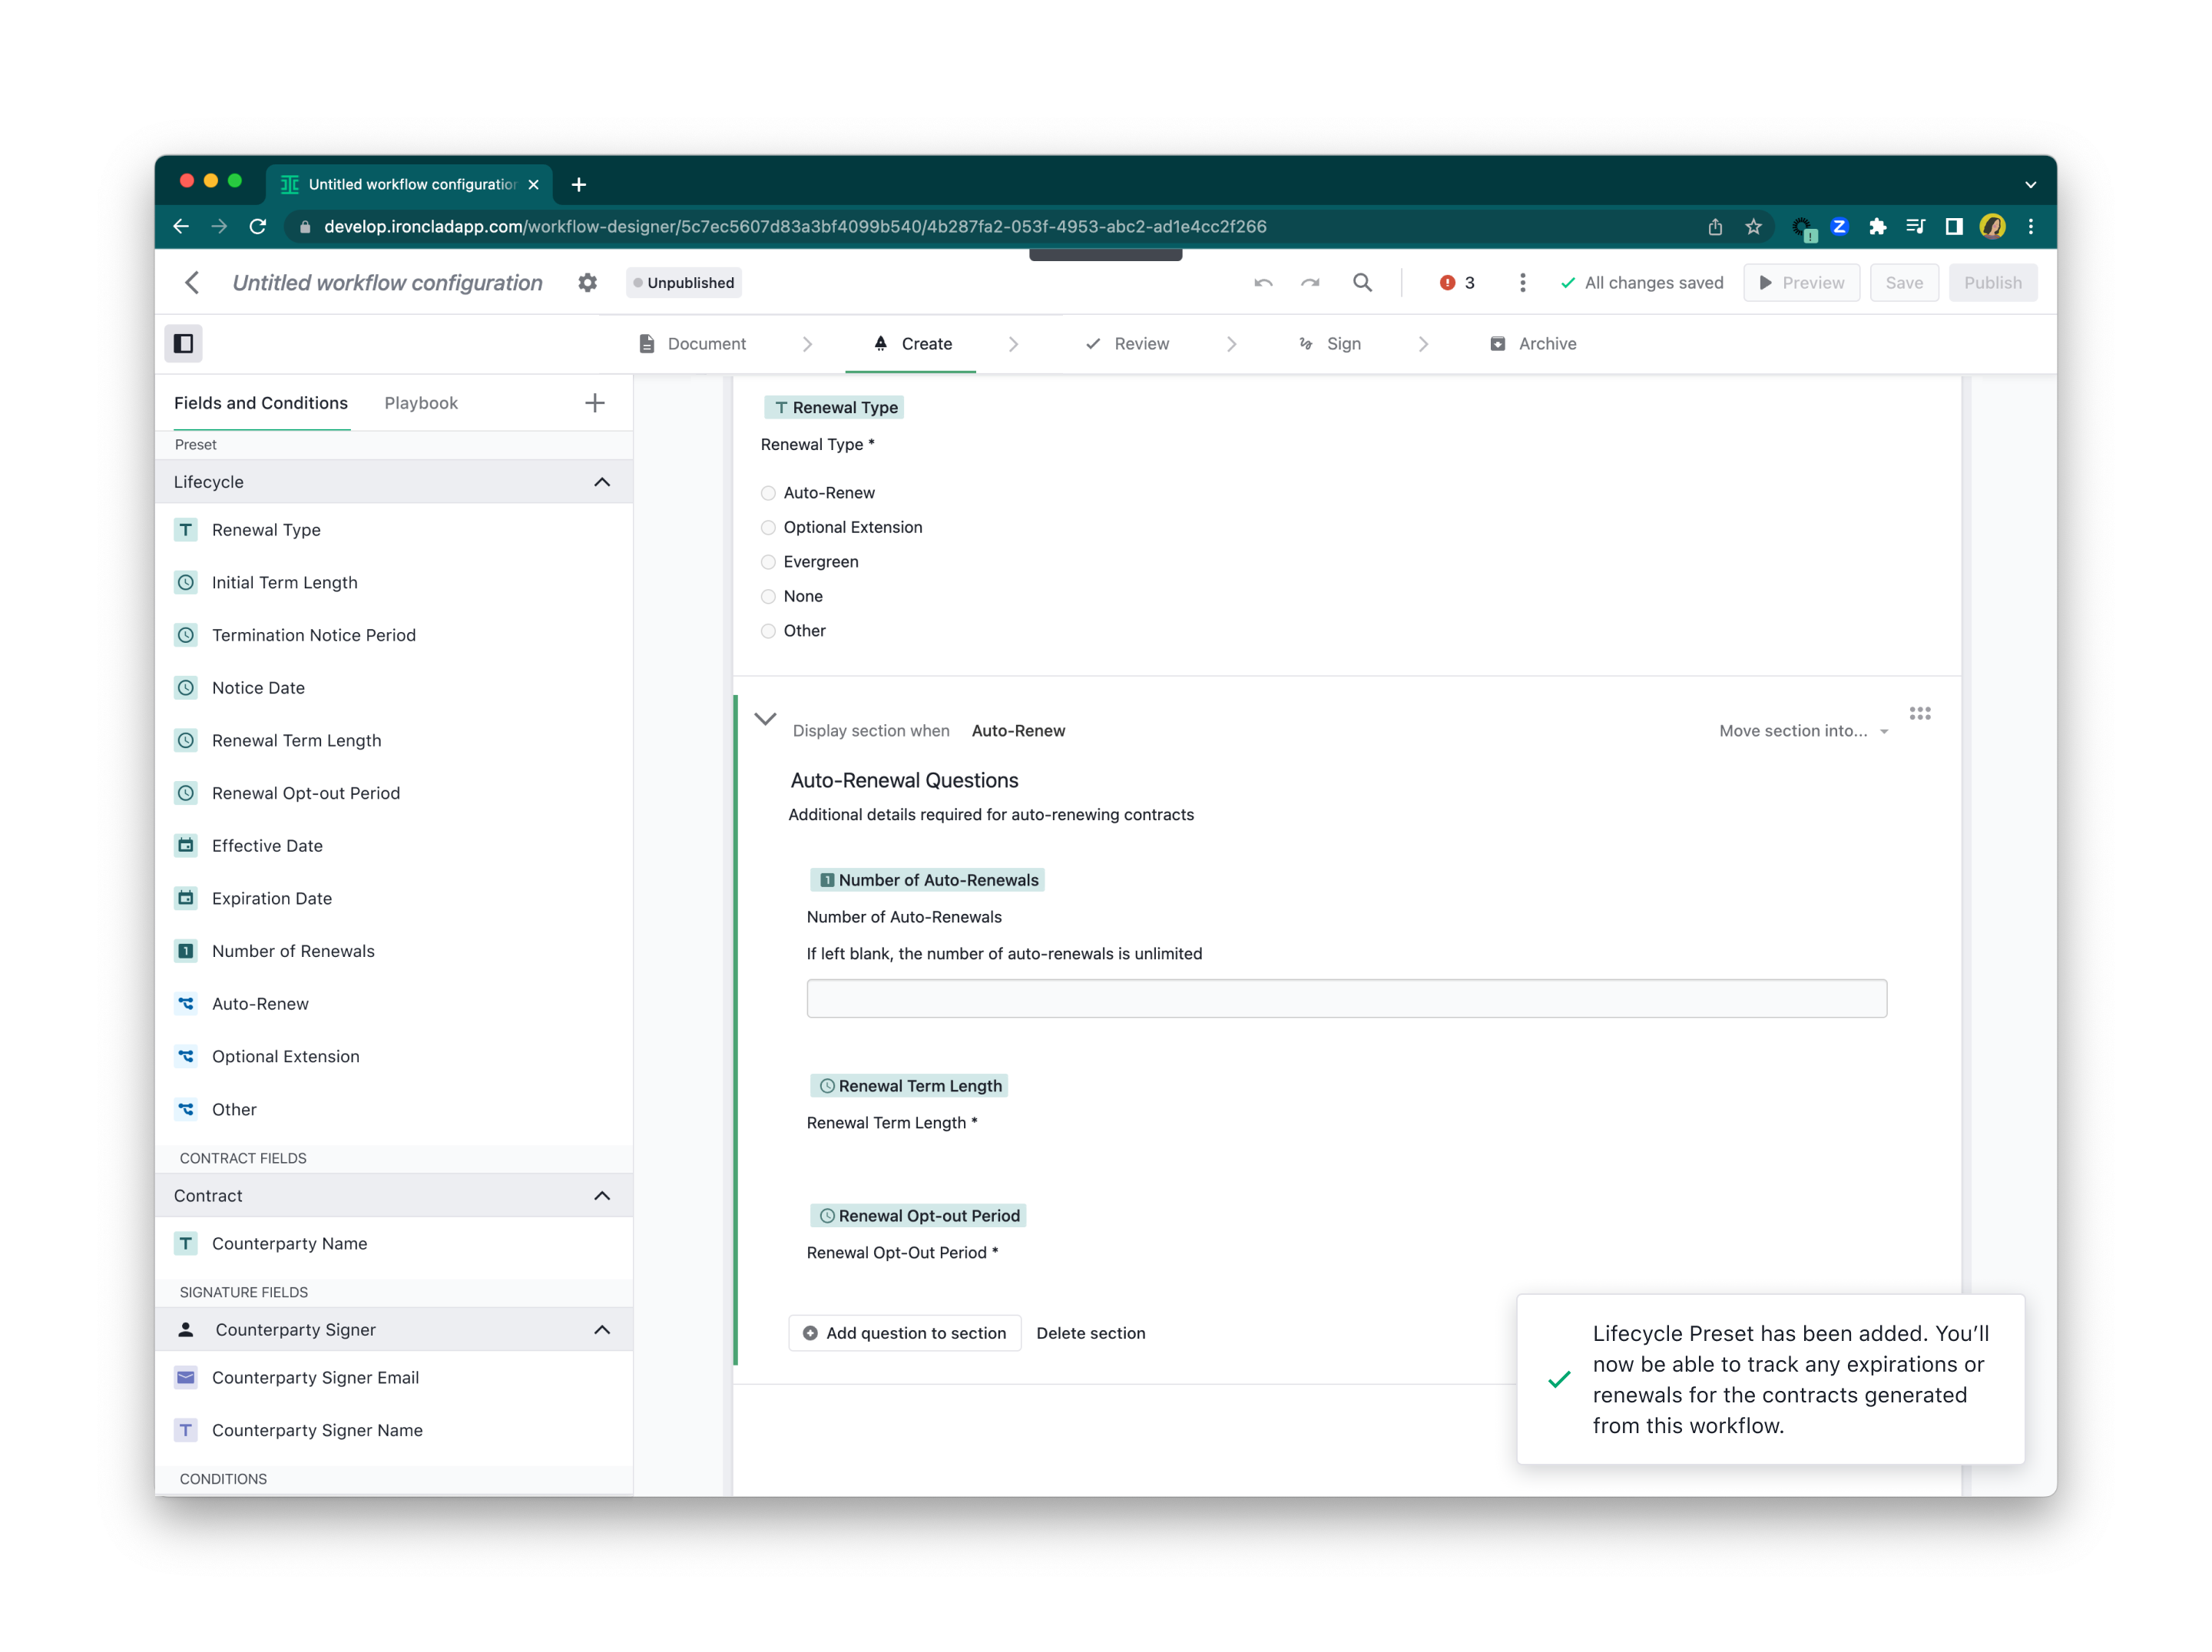Click the Number of Auto-Renewals input field
The image size is (2212, 1652).
pyautogui.click(x=1345, y=998)
